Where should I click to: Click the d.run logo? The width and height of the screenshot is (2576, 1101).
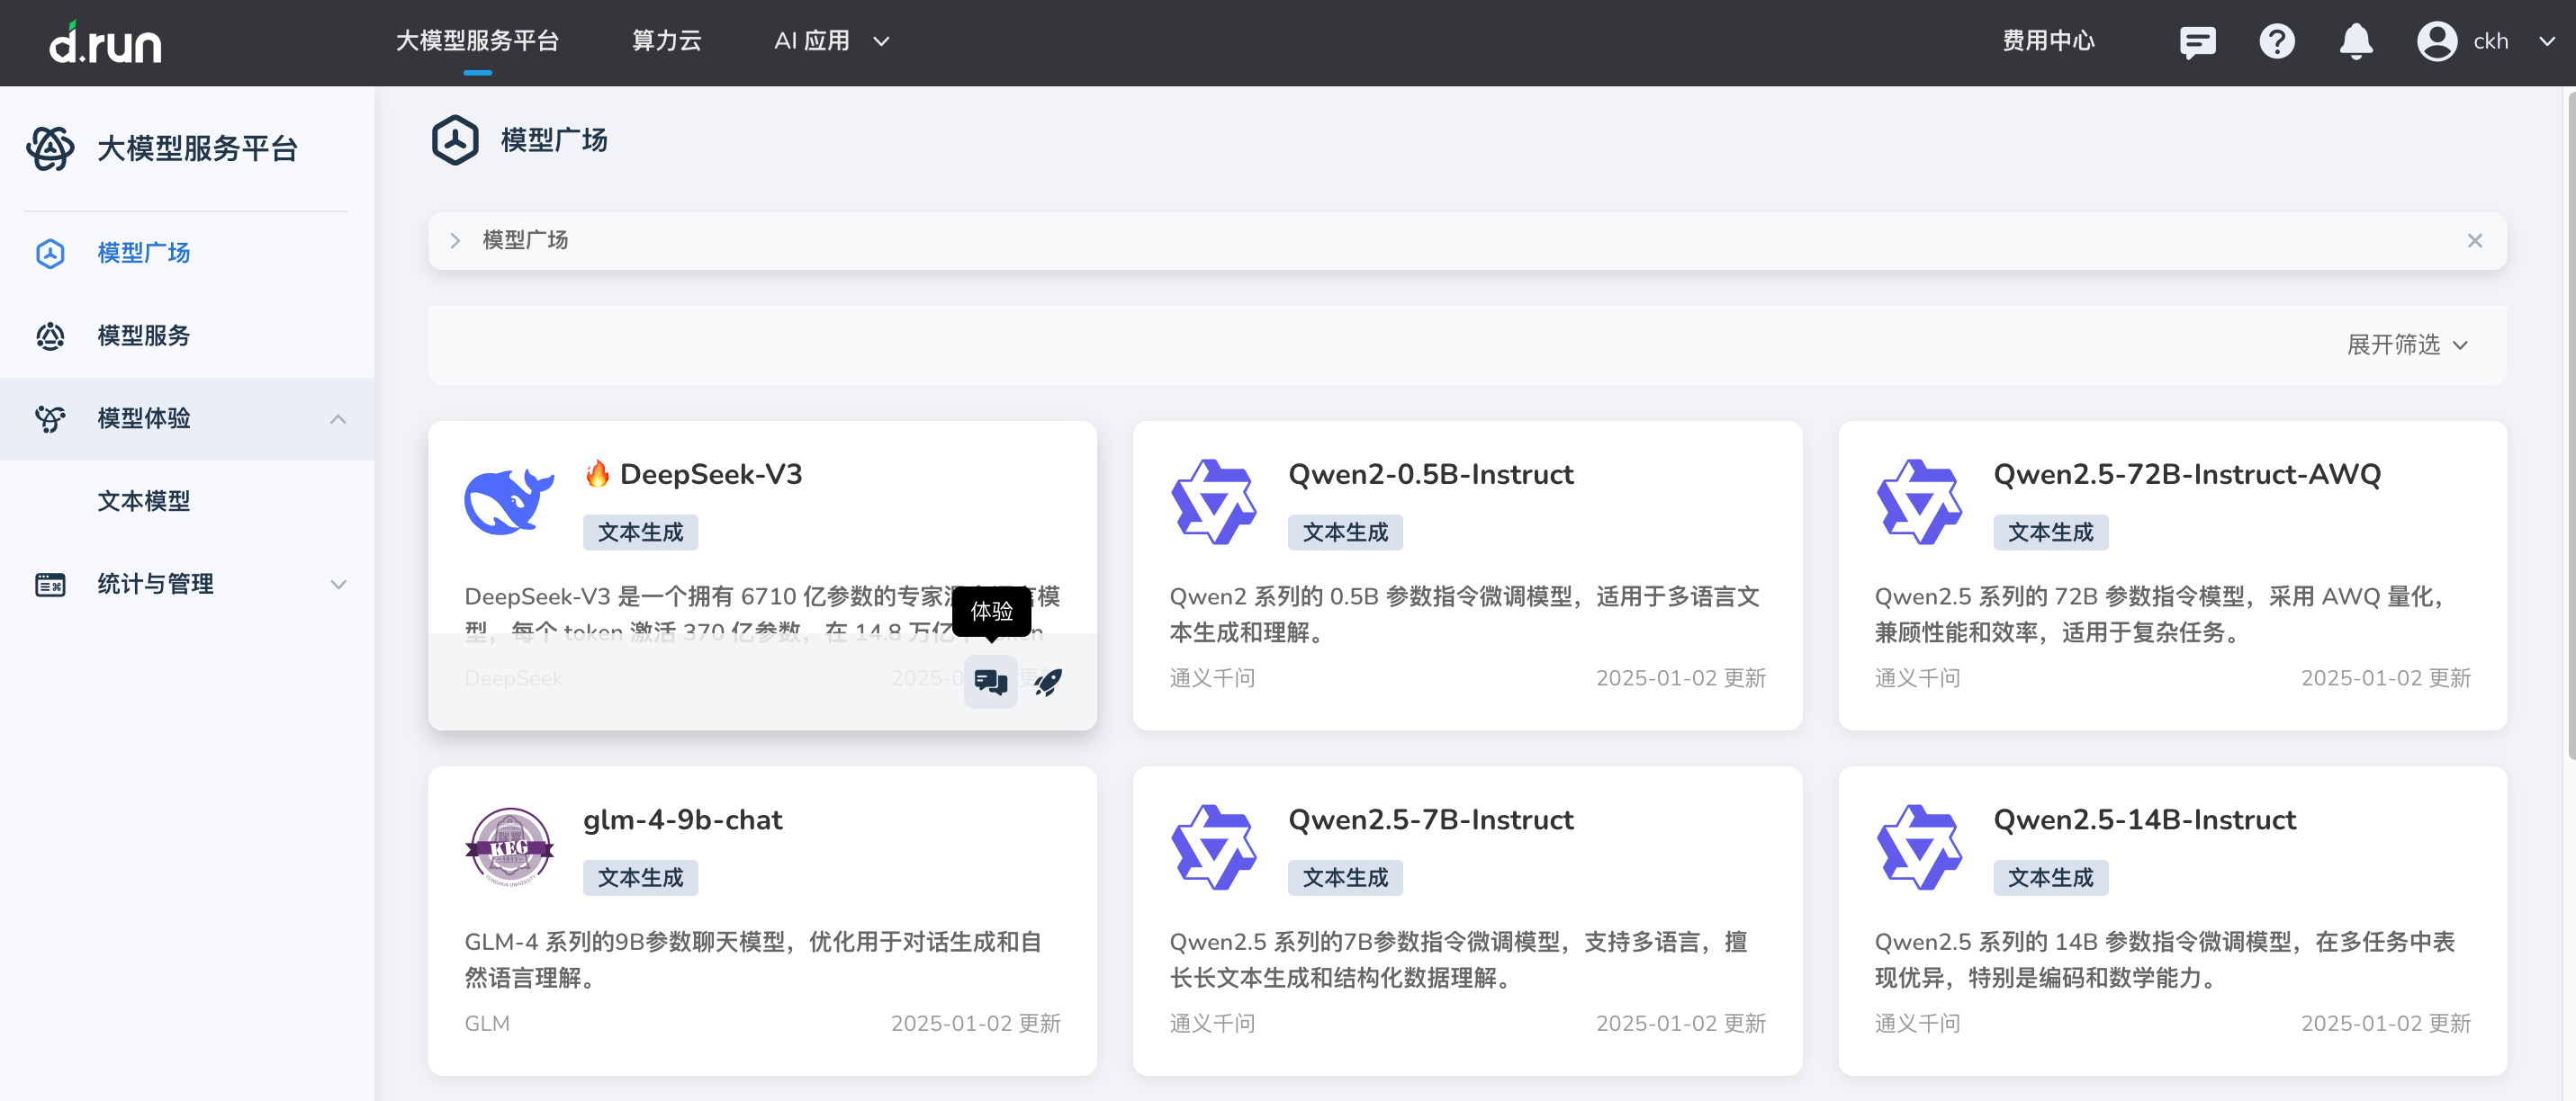[105, 42]
